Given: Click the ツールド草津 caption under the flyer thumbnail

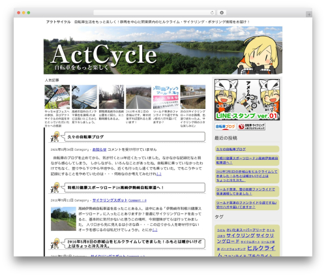Looking at the screenshot, I should (166, 117).
